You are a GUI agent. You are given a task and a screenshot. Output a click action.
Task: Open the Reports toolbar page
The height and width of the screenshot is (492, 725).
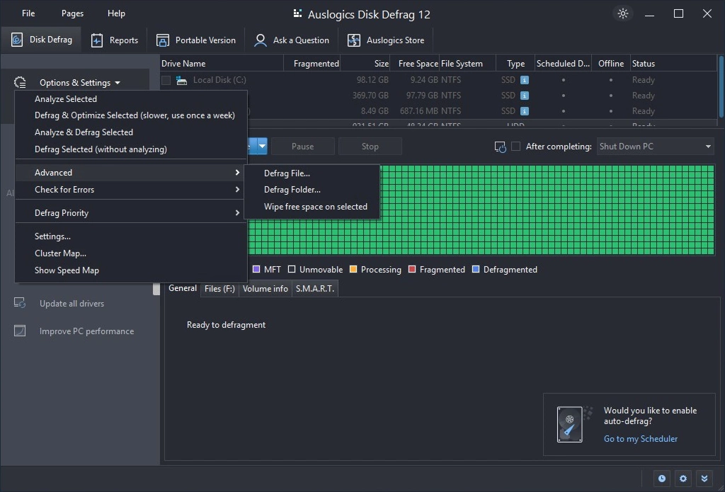[115, 40]
